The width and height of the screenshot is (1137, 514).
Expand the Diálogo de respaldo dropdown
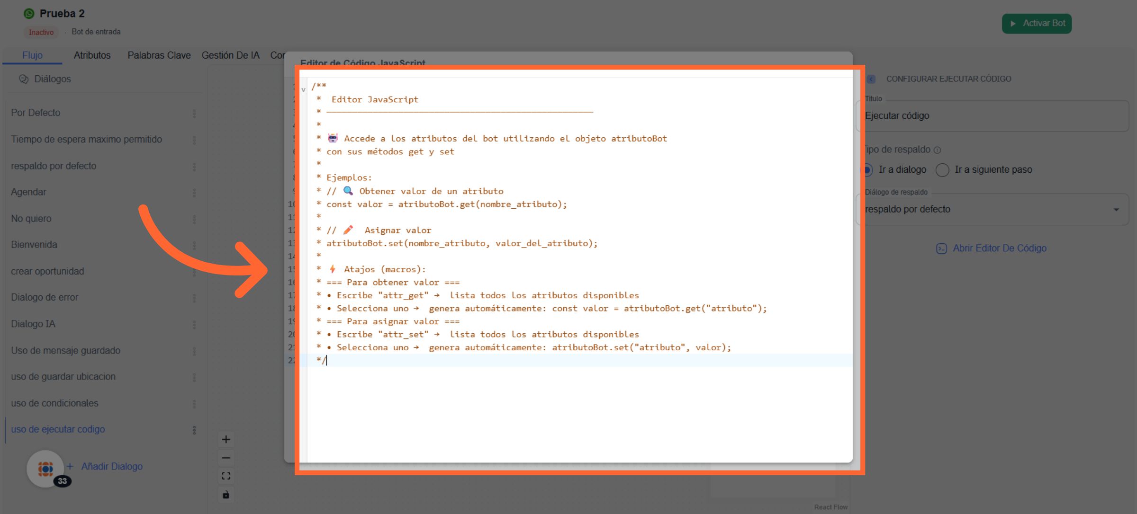point(1116,209)
